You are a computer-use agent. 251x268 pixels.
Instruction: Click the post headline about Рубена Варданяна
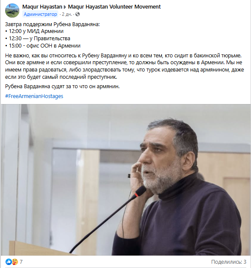[53, 24]
